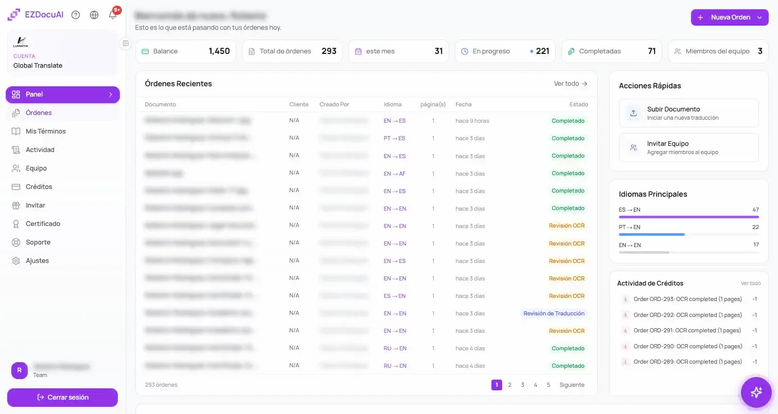Go to page 3 of orders
Image resolution: width=778 pixels, height=414 pixels.
[x=522, y=385]
